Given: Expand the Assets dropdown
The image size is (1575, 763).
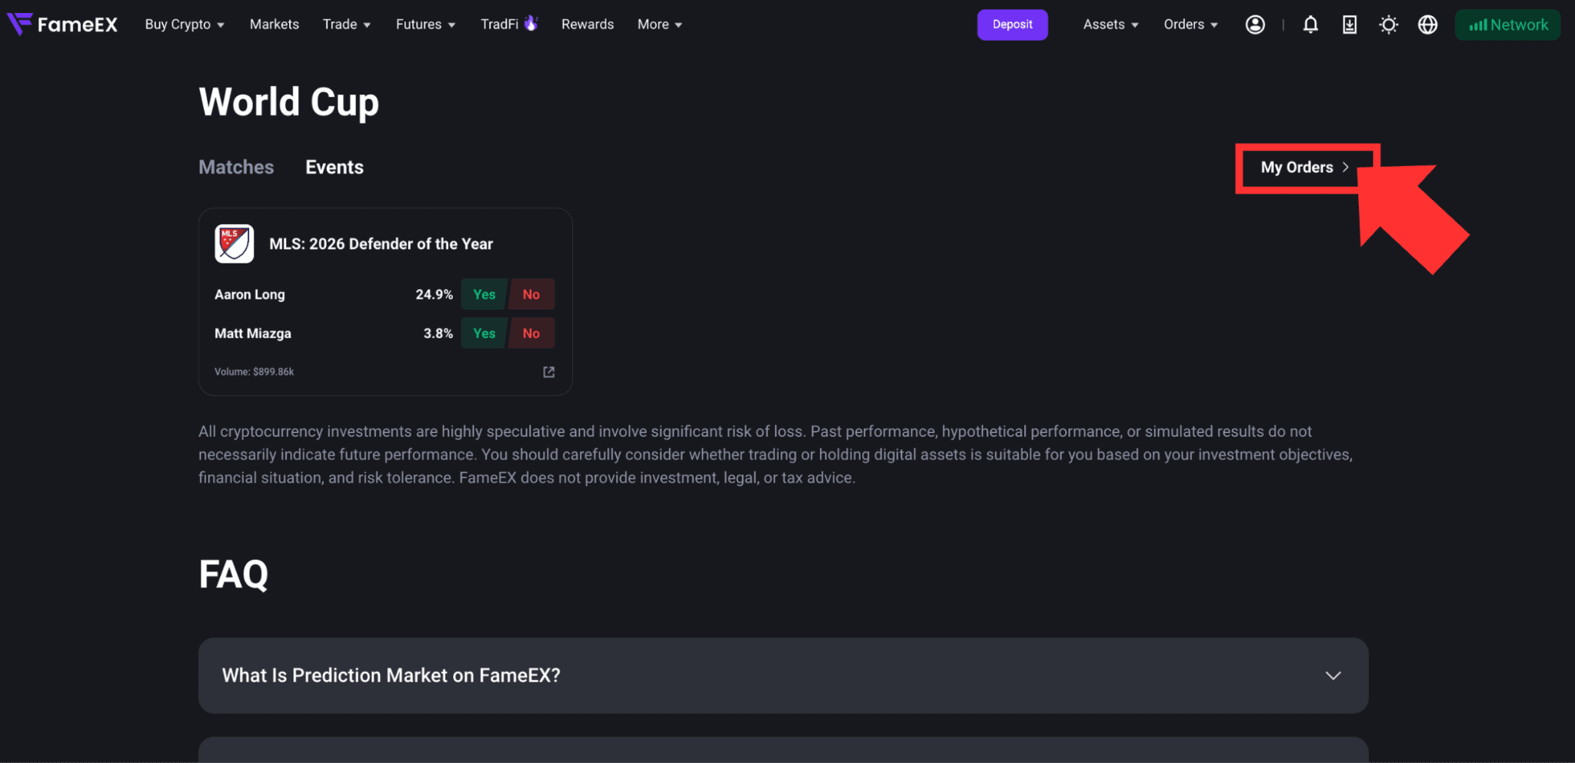Looking at the screenshot, I should coord(1111,25).
